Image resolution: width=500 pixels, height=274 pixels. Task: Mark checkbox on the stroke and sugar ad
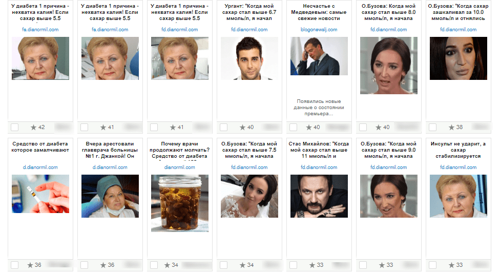point(433,265)
